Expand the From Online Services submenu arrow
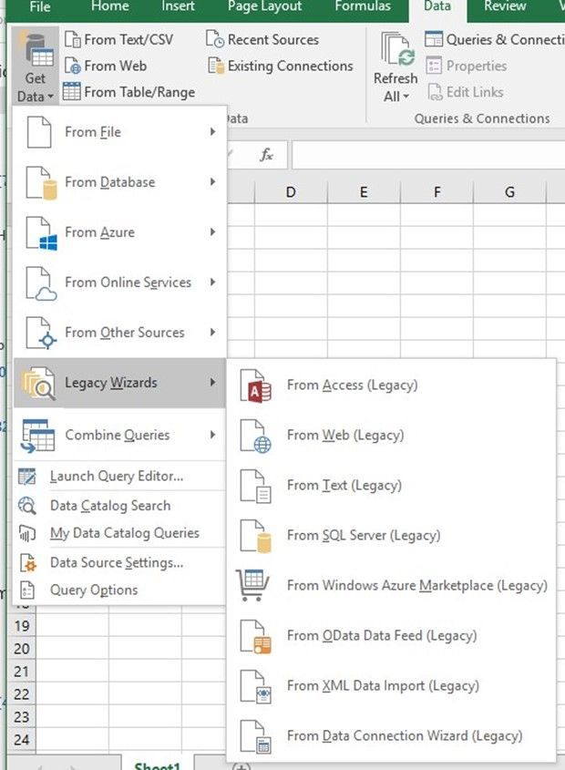Viewport: 565px width, 770px height. [212, 282]
